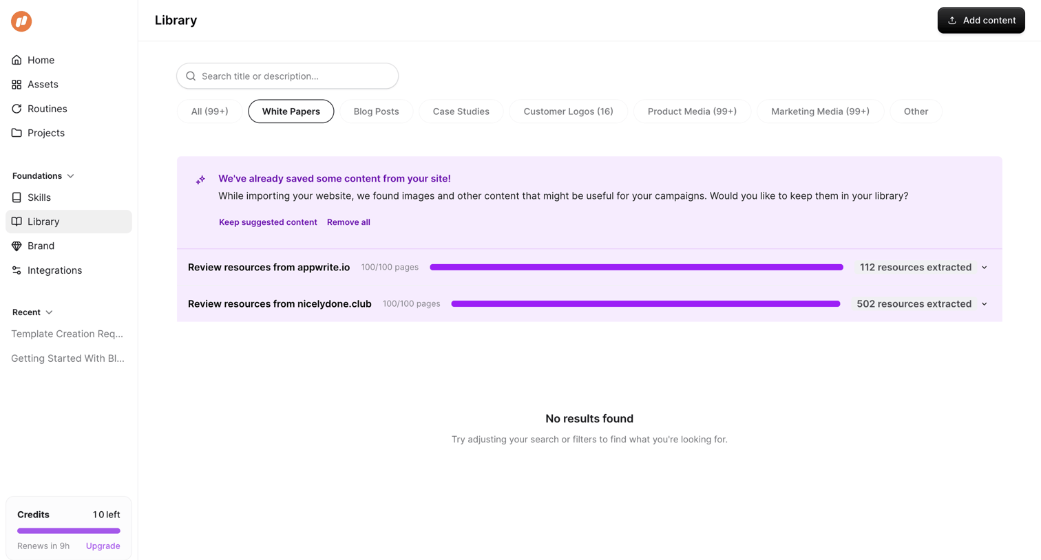Click the Projects folder icon
Image resolution: width=1041 pixels, height=560 pixels.
click(x=17, y=133)
